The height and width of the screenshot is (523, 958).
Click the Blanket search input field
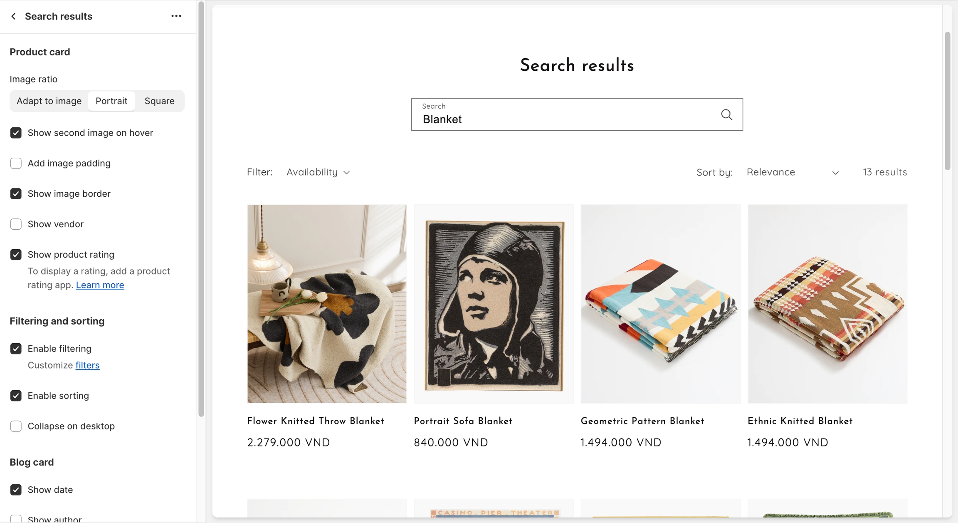point(565,119)
